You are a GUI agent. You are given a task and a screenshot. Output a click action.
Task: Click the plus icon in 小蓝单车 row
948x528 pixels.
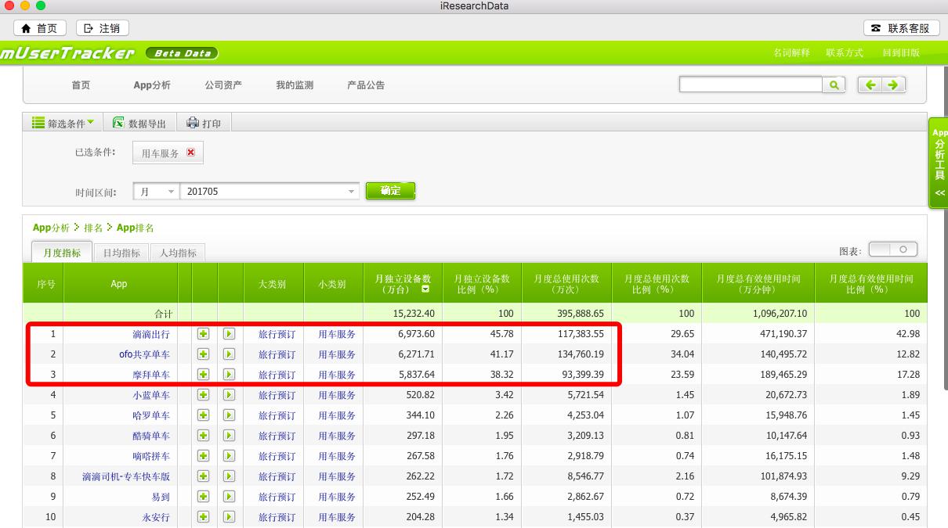[203, 395]
